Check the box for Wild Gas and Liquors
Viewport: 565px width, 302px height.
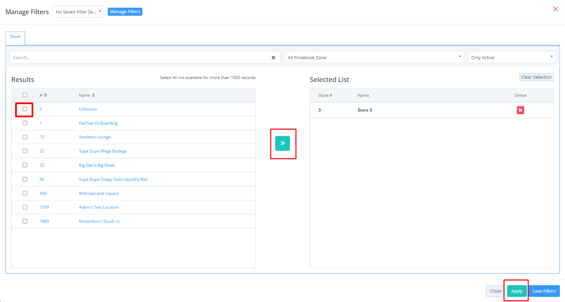coord(25,193)
